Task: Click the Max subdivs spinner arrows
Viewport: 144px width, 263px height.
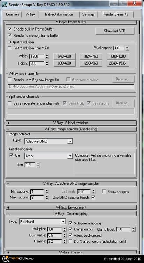Action: pyautogui.click(x=47, y=197)
